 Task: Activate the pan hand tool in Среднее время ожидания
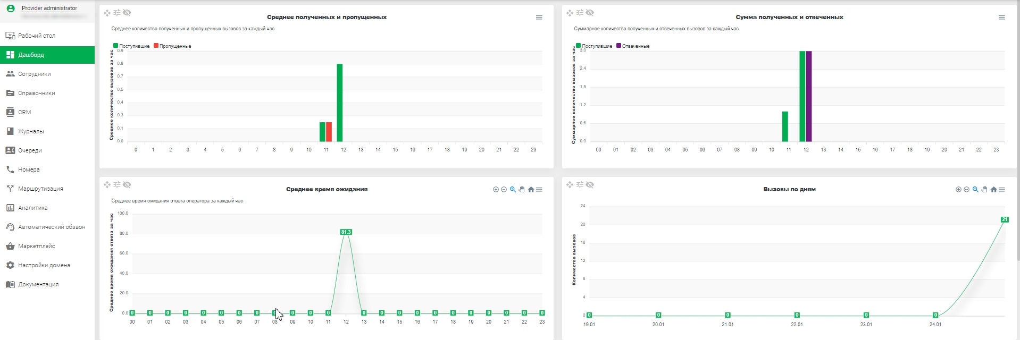tap(522, 190)
